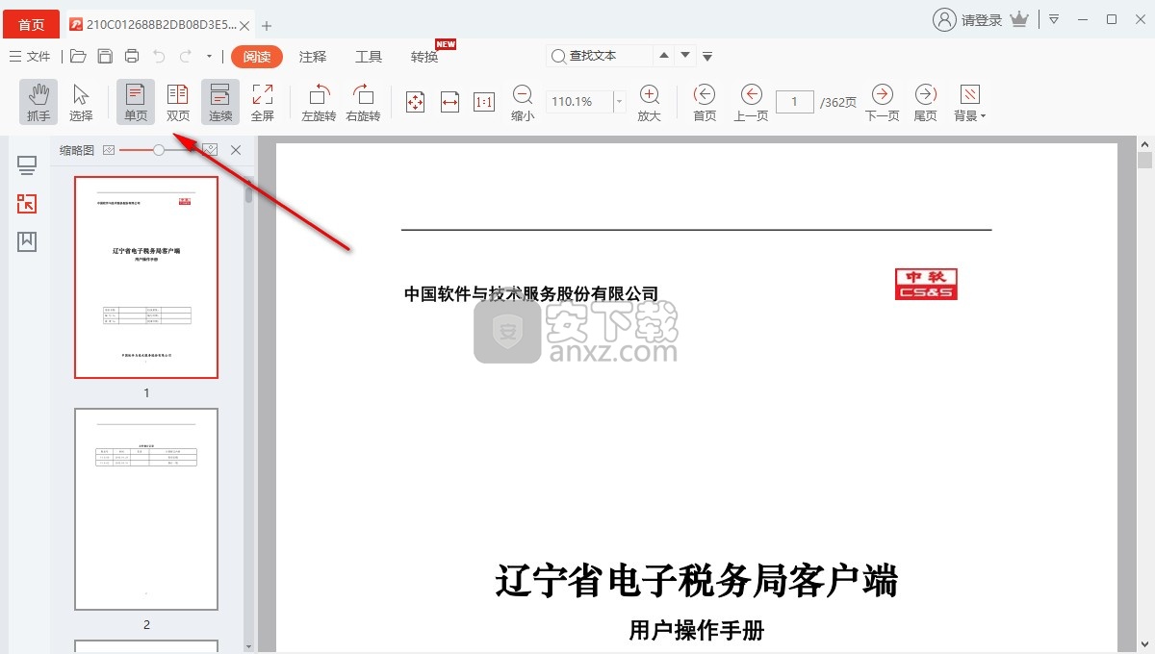Enter full screen (全屏) mode

(x=263, y=102)
